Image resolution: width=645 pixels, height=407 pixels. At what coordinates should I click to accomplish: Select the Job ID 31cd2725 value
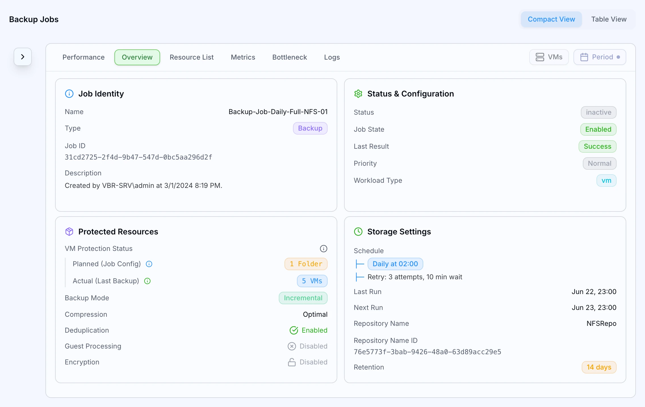pos(139,157)
